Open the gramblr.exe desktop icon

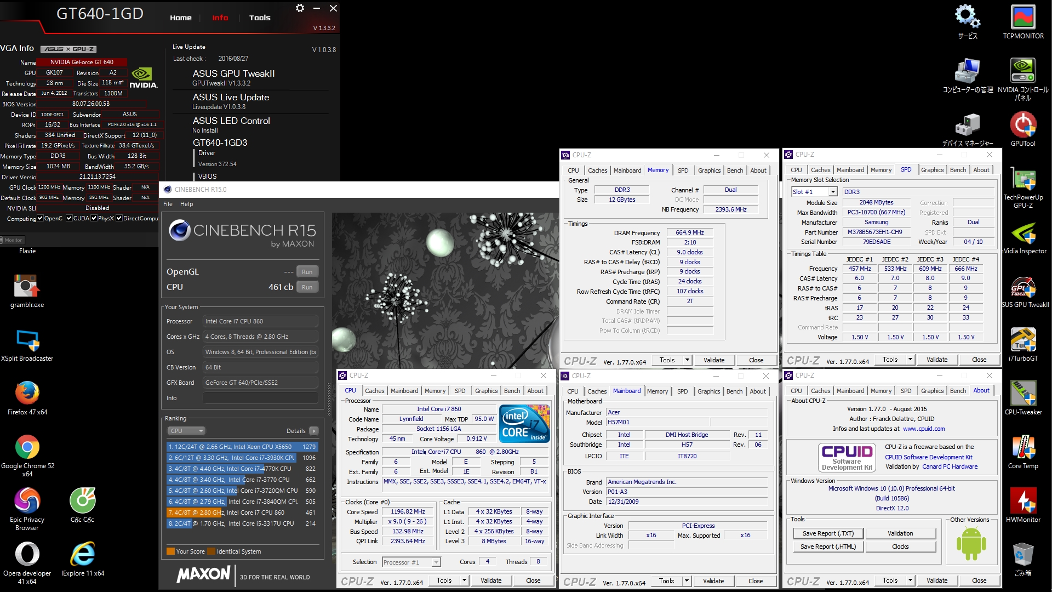pos(27,291)
